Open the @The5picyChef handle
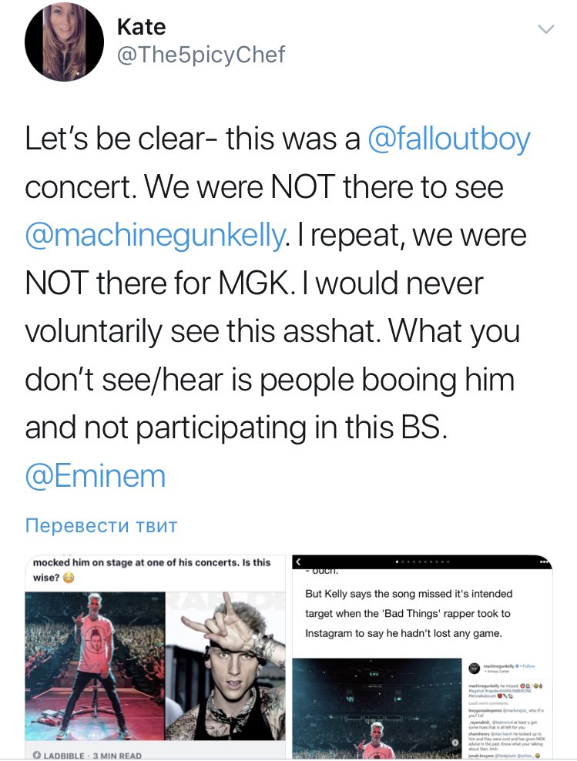Viewport: 577px width, 761px height. click(200, 55)
